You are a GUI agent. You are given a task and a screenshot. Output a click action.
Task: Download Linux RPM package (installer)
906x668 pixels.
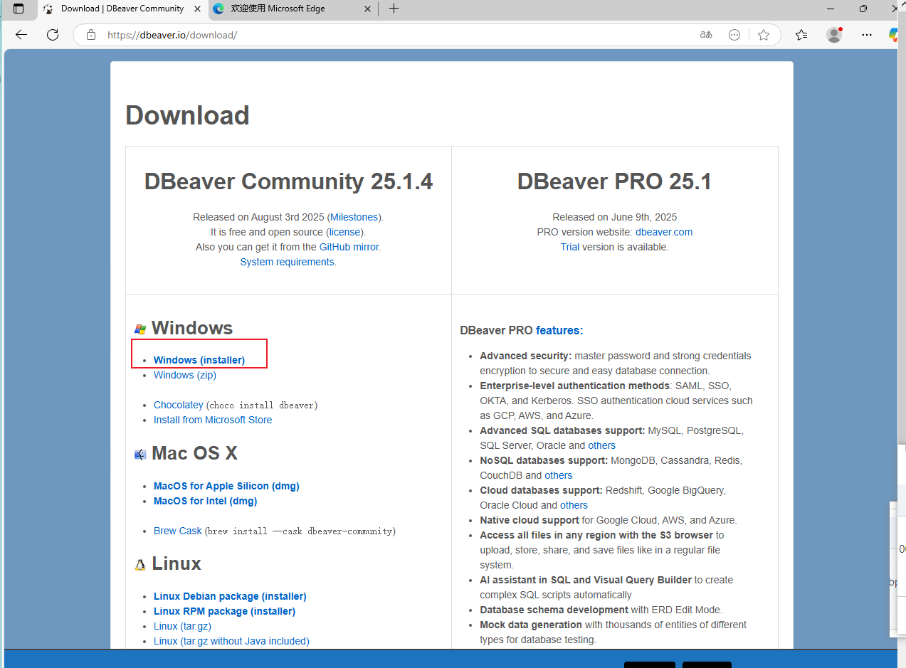224,611
